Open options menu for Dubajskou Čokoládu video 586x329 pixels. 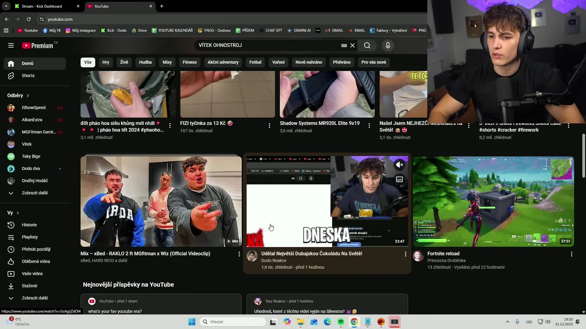coord(405,254)
